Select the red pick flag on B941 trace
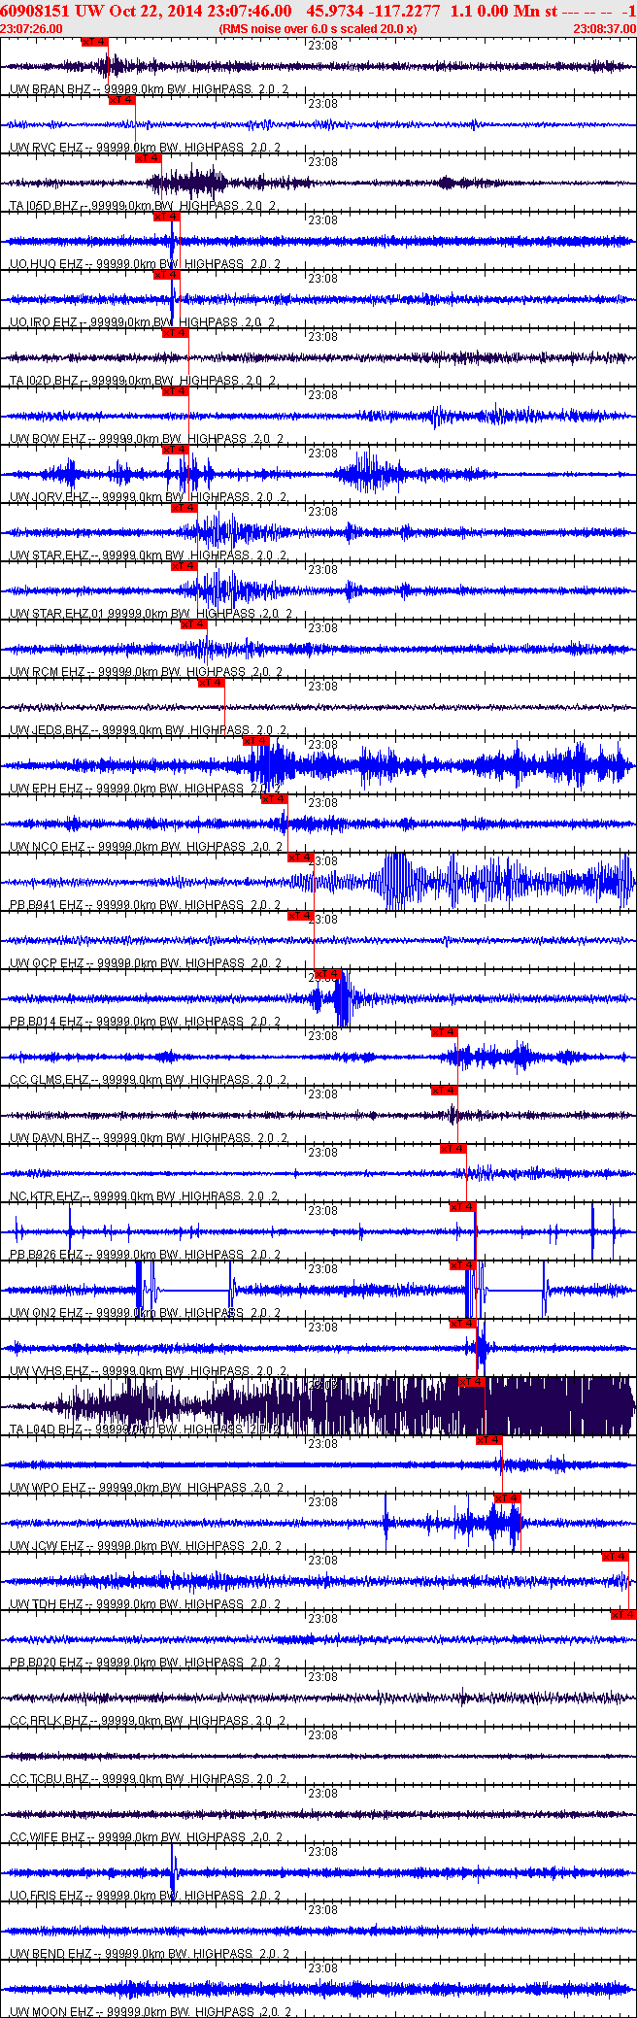Screen dimensions: 637x2018 pyautogui.click(x=301, y=858)
